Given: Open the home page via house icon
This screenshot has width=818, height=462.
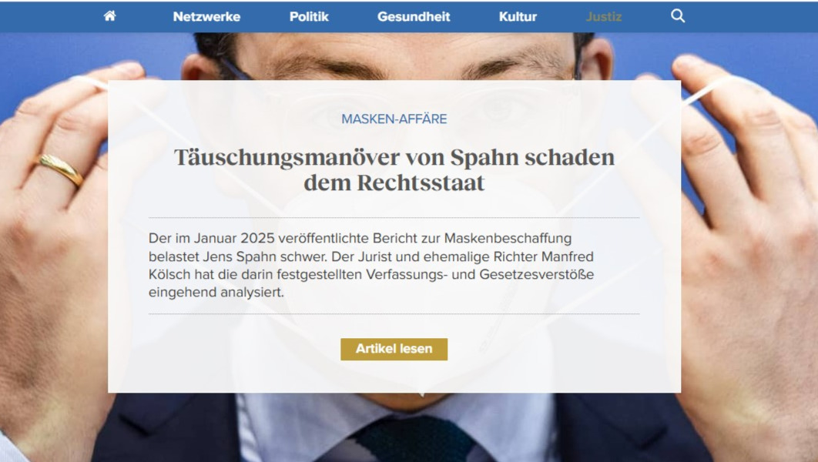Looking at the screenshot, I should click(109, 16).
